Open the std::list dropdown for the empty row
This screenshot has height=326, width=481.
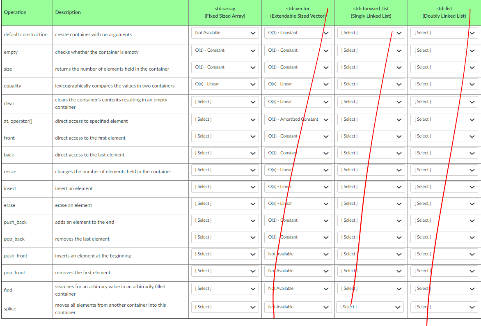click(x=444, y=50)
